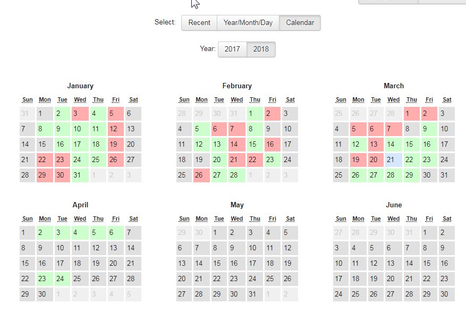Select year 2017
Viewport: 466px width, 312px height.
pos(232,49)
